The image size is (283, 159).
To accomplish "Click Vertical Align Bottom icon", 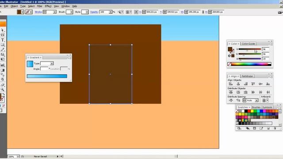I will click(x=268, y=83).
